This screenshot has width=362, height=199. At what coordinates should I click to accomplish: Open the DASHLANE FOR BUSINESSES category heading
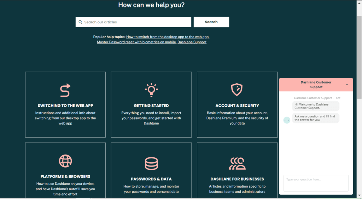237,179
